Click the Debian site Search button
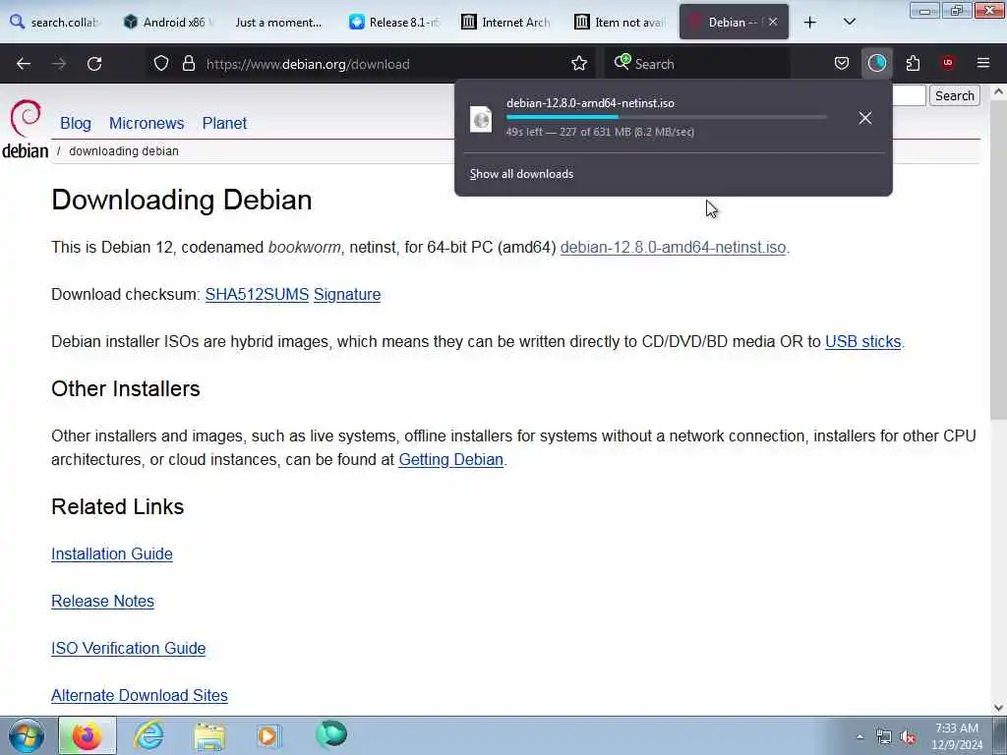 (954, 95)
